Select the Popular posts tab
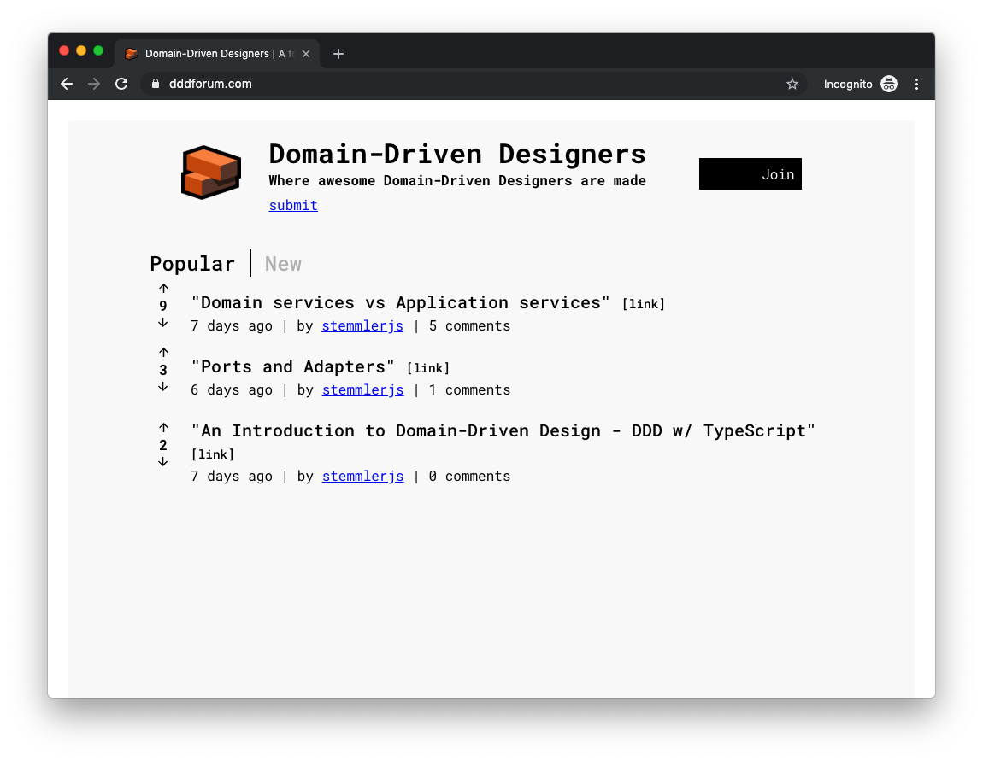The width and height of the screenshot is (983, 761). [192, 264]
